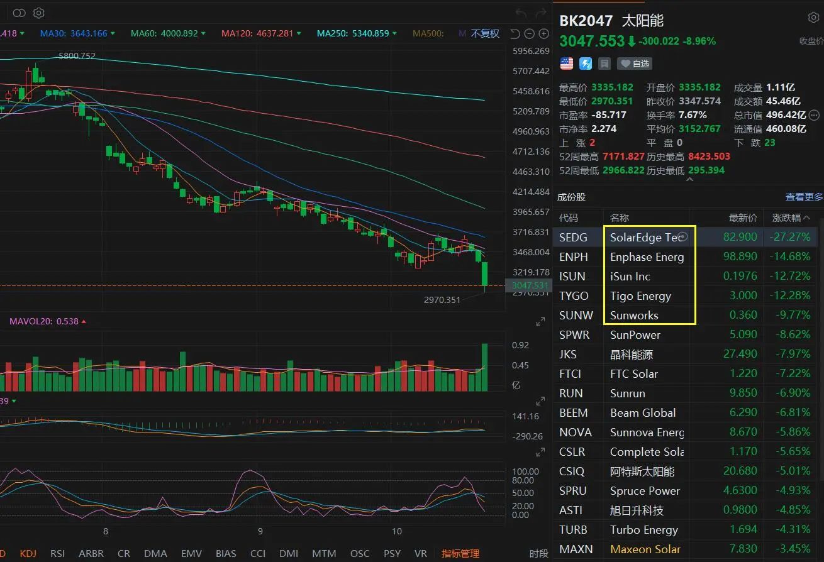This screenshot has width=824, height=562.
Task: Open 时段 time period selector
Action: [x=538, y=554]
